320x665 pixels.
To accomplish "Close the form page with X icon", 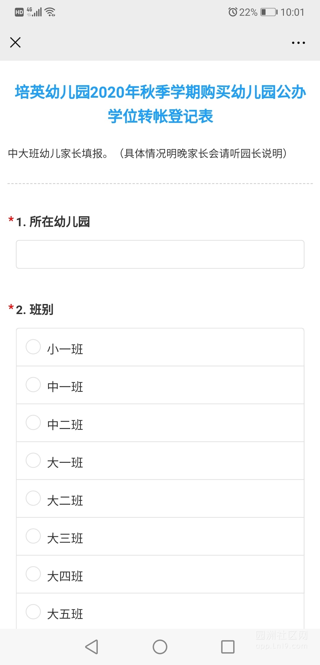I will [15, 42].
